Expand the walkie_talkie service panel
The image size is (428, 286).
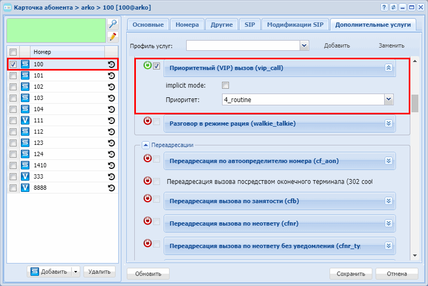389,123
